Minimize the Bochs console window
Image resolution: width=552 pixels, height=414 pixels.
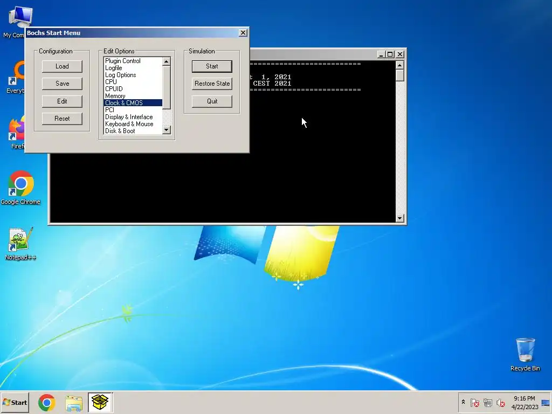click(381, 54)
